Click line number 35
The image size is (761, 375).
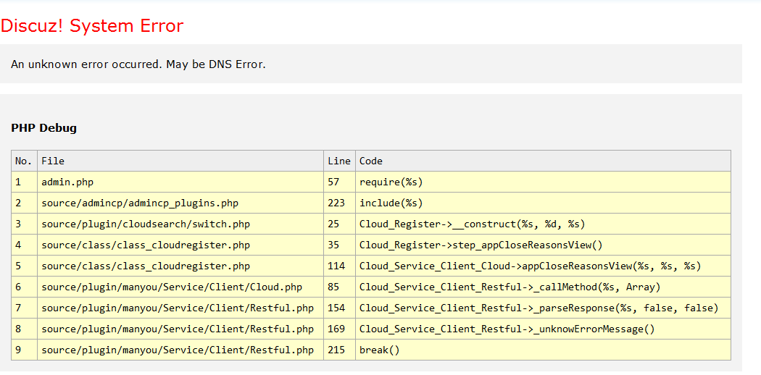pyautogui.click(x=340, y=245)
